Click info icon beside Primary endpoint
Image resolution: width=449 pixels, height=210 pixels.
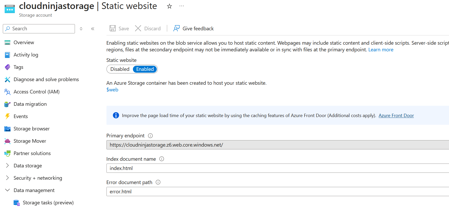pos(150,136)
